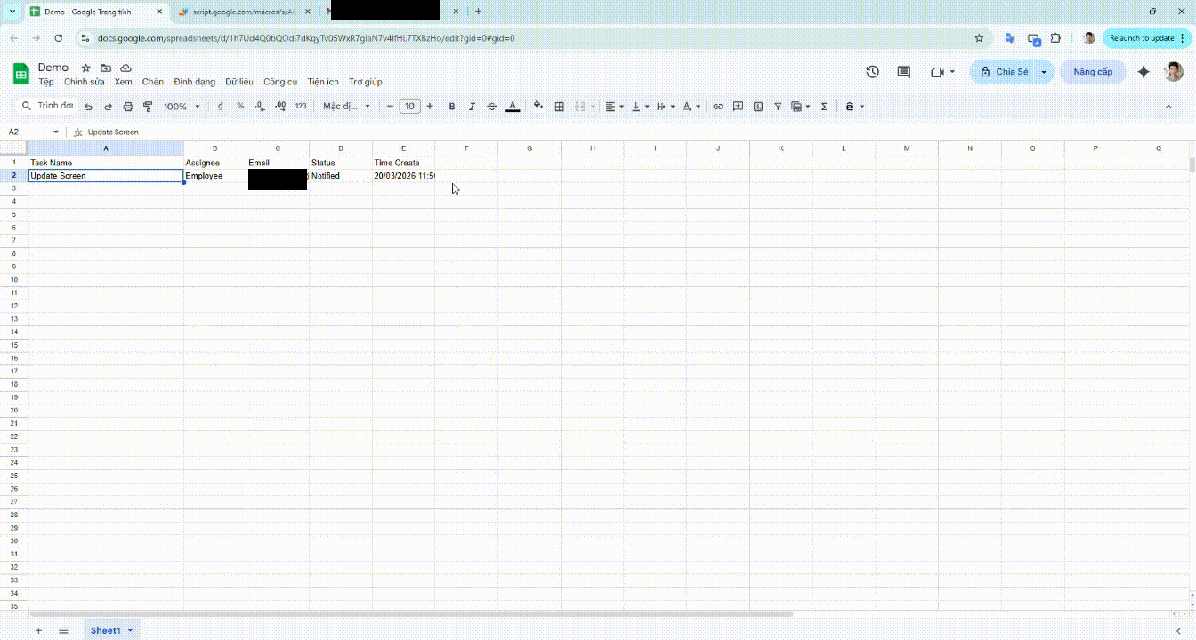Select the Print icon

pos(129,106)
